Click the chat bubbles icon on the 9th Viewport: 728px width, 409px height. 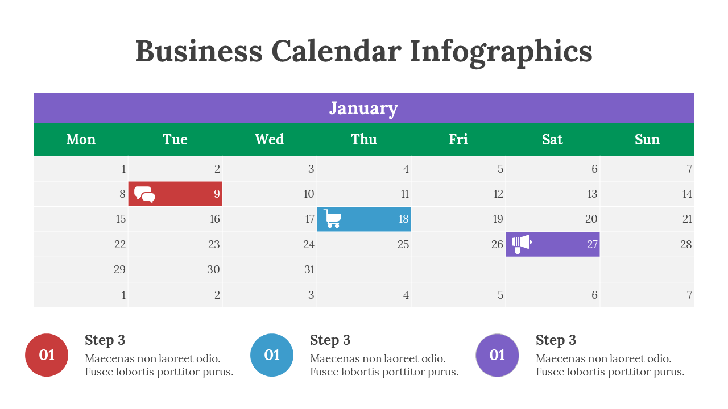coord(144,194)
